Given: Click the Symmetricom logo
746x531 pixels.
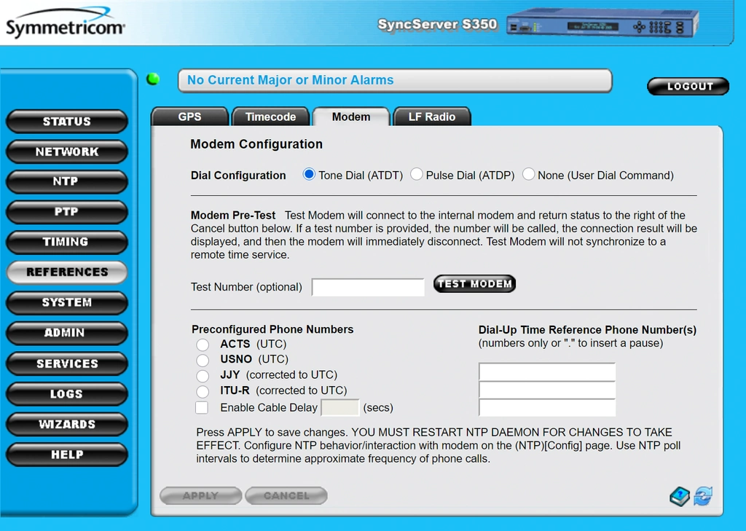Looking at the screenshot, I should pos(65,23).
